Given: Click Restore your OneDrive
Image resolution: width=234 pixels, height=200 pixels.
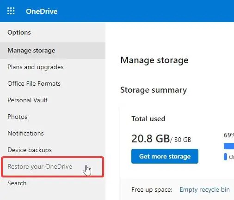Looking at the screenshot, I should [x=40, y=166].
